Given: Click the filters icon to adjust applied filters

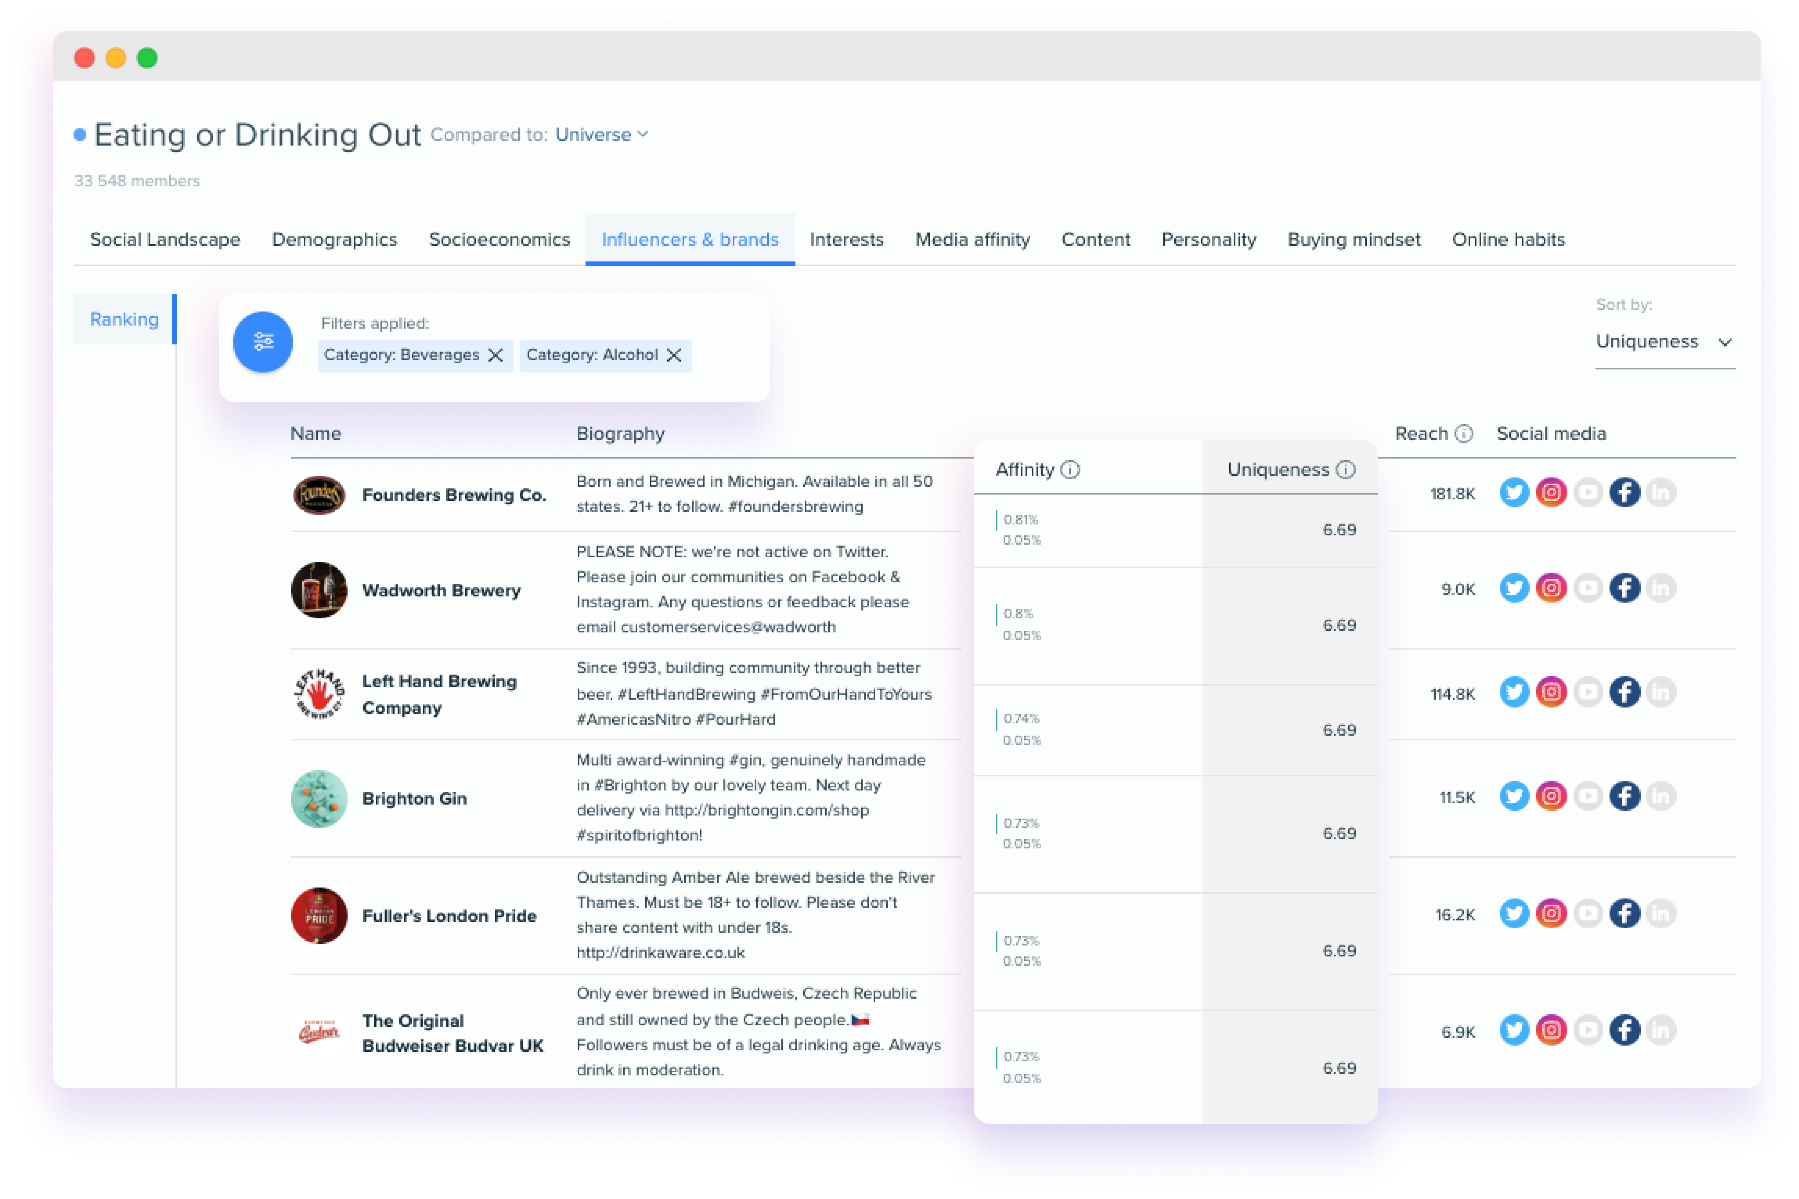Looking at the screenshot, I should 263,341.
